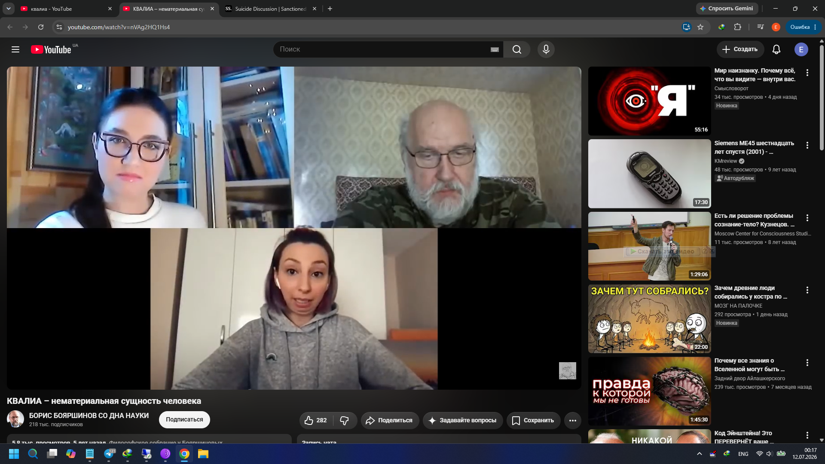Viewport: 825px width, 464px height.
Task: Open the 'Ошибка' profile menu
Action: [x=803, y=27]
